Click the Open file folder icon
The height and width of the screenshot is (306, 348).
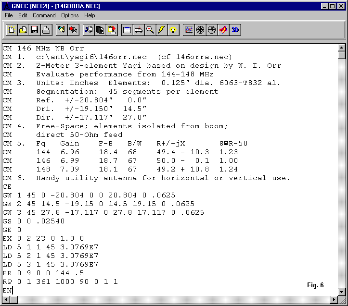(23, 30)
